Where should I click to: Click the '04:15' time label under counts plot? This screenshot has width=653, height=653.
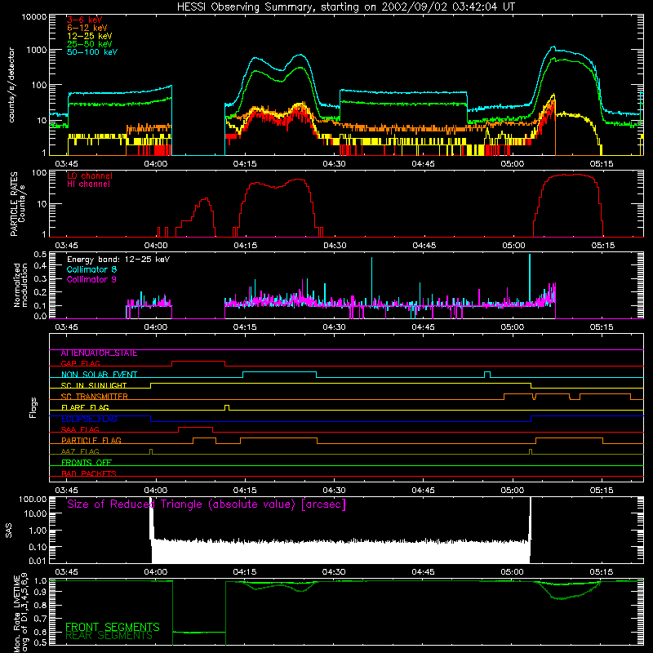click(245, 164)
